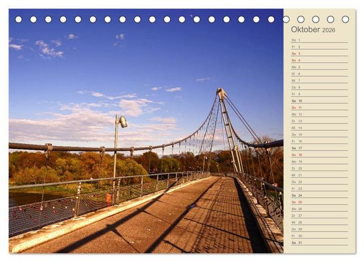Select the 'Do 1' day row
The width and height of the screenshot is (364, 262).
click(x=320, y=40)
